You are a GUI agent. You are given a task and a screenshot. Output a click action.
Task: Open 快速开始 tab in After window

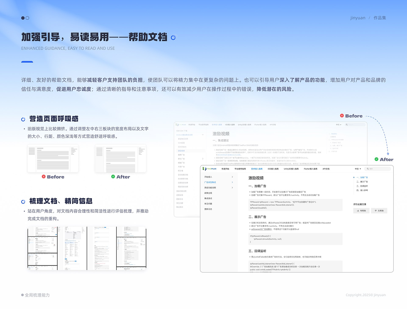pos(225,169)
